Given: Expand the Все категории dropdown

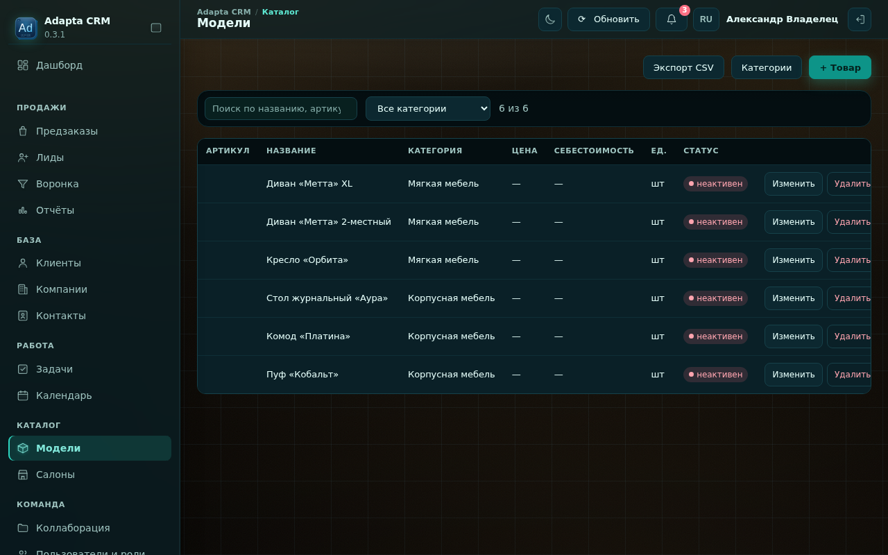Looking at the screenshot, I should coord(428,109).
